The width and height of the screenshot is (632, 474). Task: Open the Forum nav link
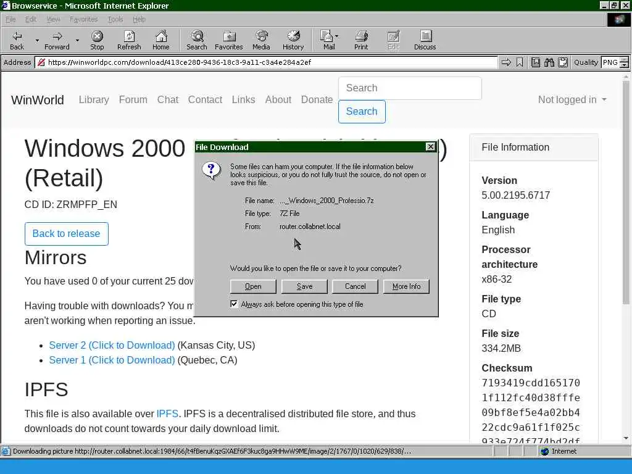(x=133, y=99)
